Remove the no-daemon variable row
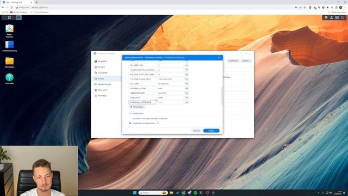The height and width of the screenshot is (196, 348). point(187,84)
